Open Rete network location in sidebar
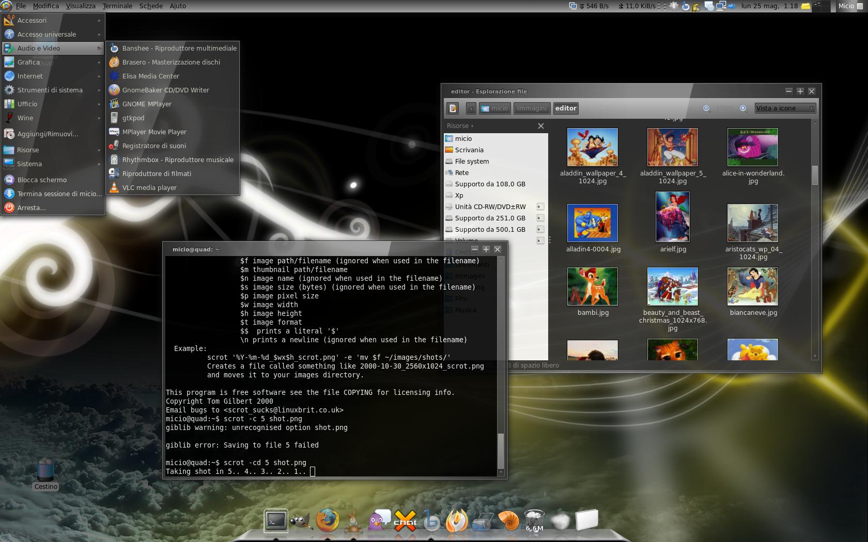The height and width of the screenshot is (542, 868). click(495, 172)
